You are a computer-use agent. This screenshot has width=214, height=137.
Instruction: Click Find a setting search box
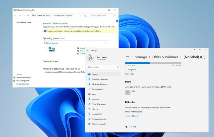point(103,67)
